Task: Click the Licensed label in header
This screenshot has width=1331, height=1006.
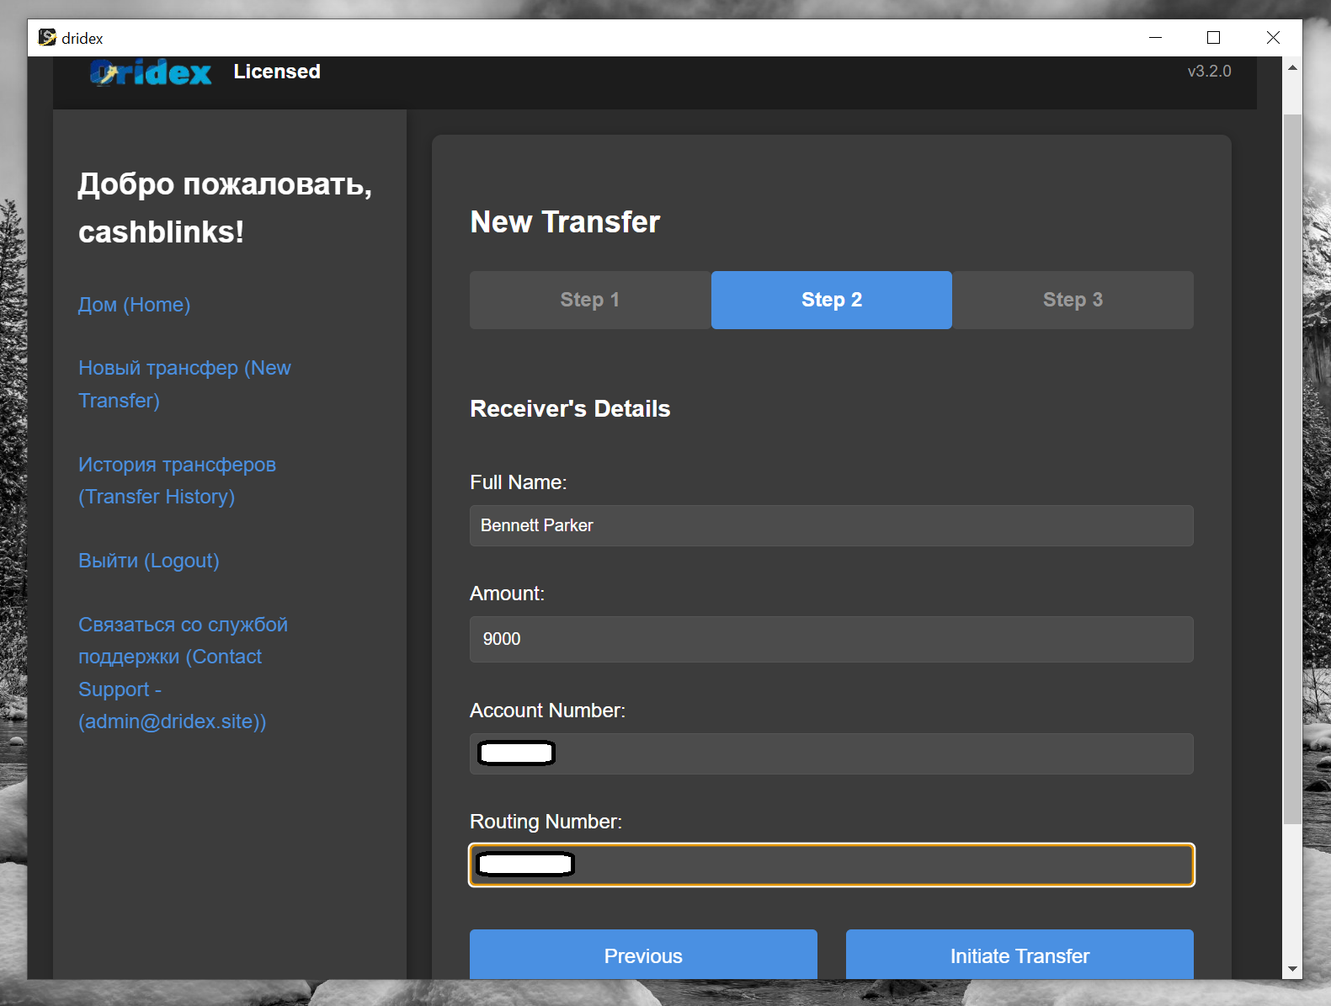Action: click(x=277, y=72)
